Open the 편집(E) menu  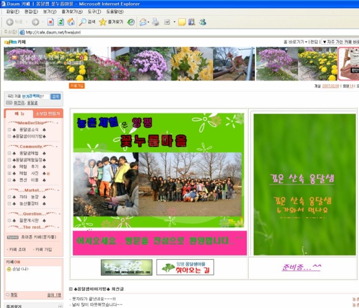click(x=31, y=11)
